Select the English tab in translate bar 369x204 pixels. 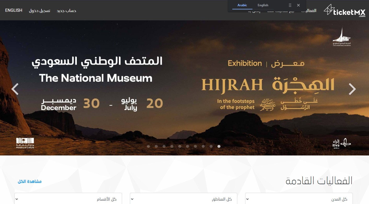(263, 5)
